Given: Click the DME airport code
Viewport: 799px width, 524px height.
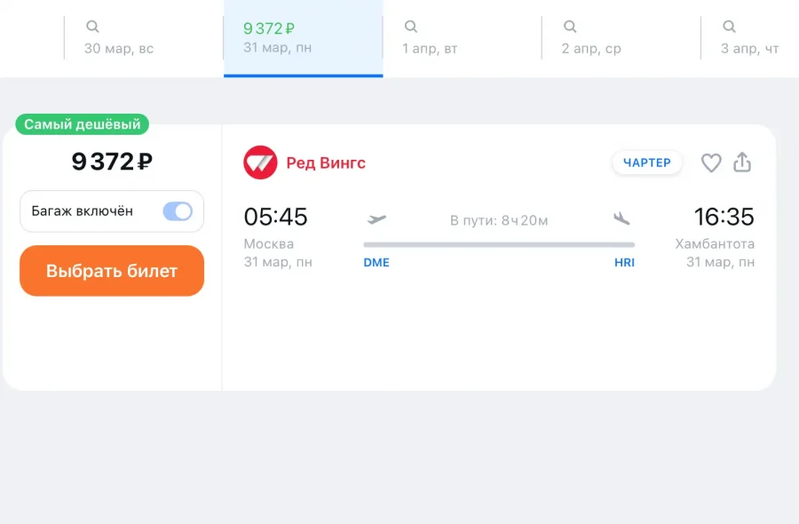Looking at the screenshot, I should 376,263.
